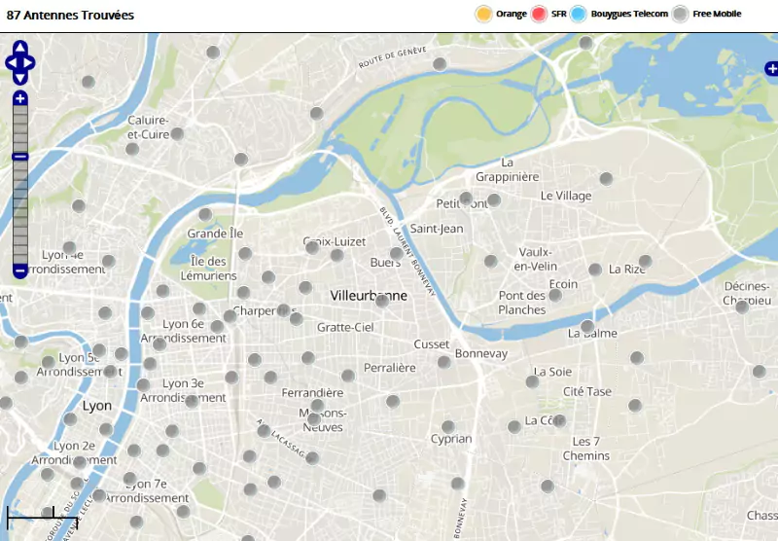Pan the map left with arrow control
Viewport: 778px width, 541px height.
pyautogui.click(x=11, y=63)
